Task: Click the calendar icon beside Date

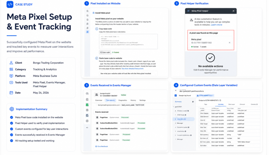Action: click(11, 93)
